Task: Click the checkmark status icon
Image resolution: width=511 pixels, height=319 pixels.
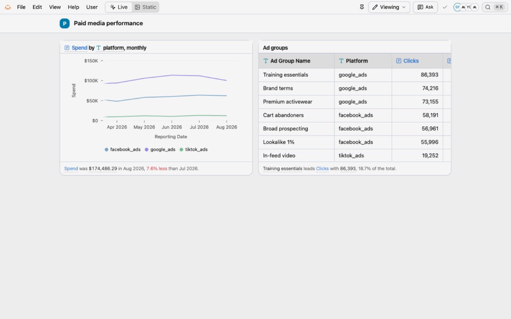Action: tap(445, 7)
